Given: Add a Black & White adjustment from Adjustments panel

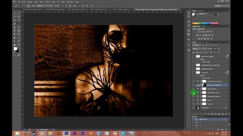Looking at the screenshot, I should [203, 35].
